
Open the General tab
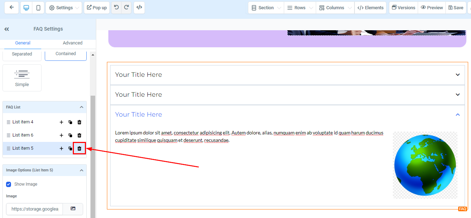pyautogui.click(x=23, y=43)
